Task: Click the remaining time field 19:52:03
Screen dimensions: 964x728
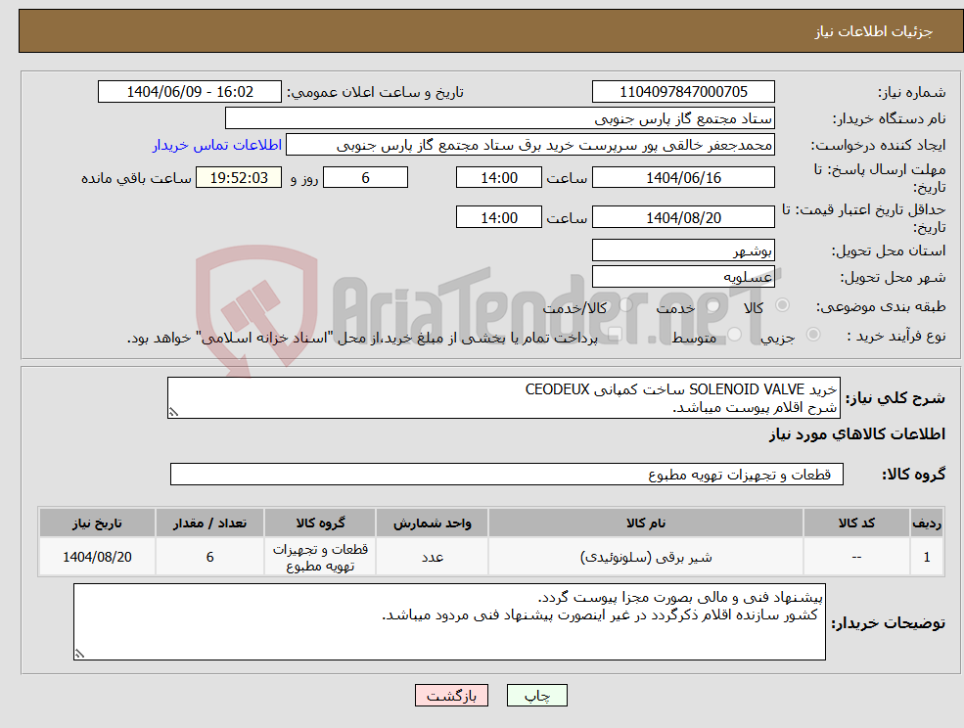Action: coord(239,178)
